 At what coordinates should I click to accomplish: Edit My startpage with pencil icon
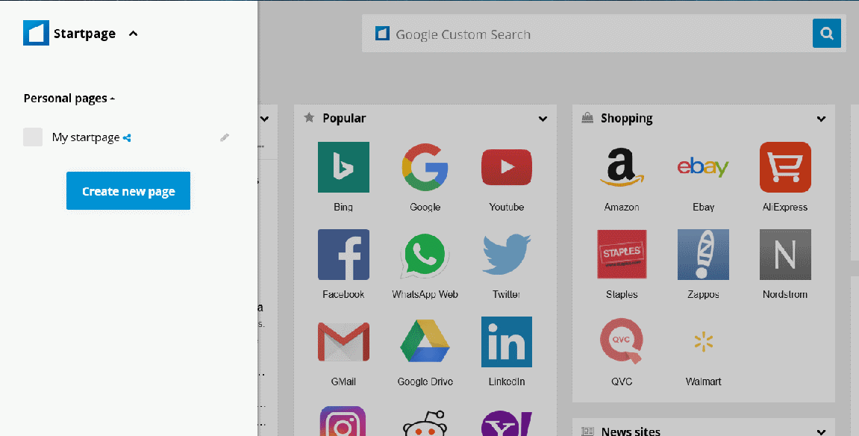[225, 137]
